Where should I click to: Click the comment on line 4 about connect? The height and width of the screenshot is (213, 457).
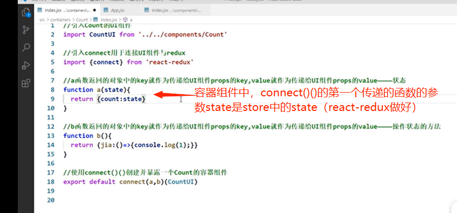(124, 53)
